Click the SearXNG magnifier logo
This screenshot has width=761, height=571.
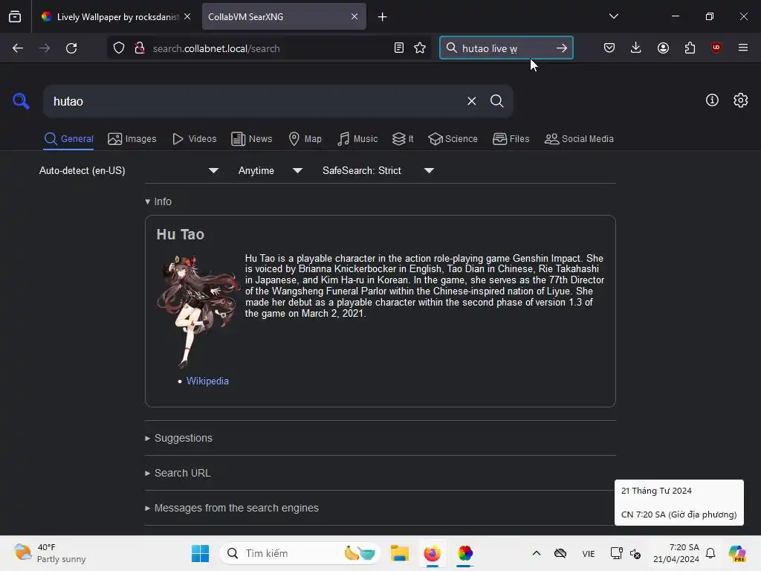click(21, 101)
